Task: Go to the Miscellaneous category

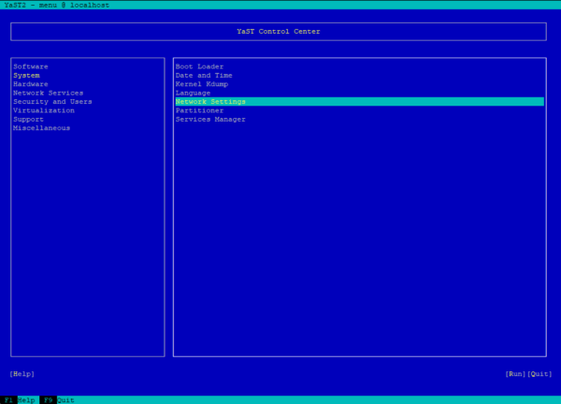Action: coord(41,128)
